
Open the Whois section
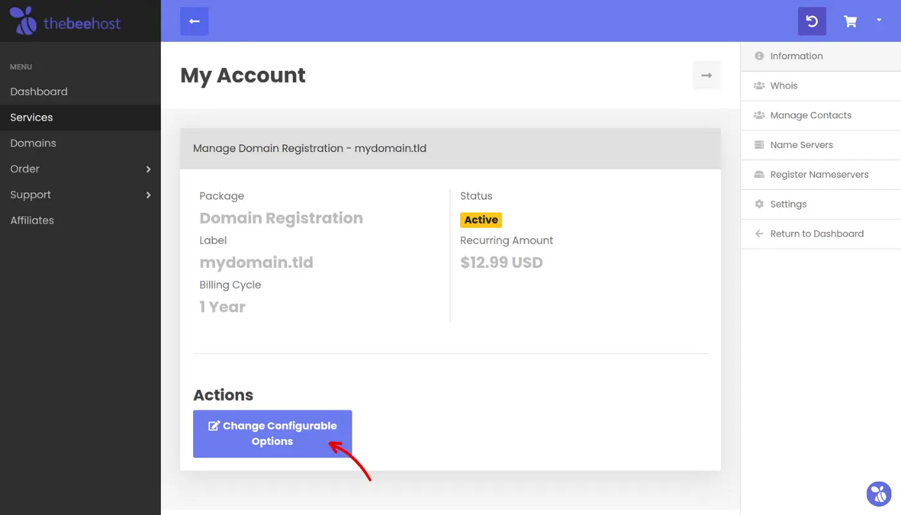[783, 86]
